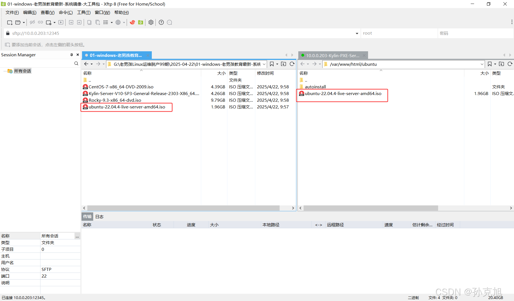Click the local pane horizontal scrollbar
This screenshot has width=514, height=301.
(x=183, y=208)
